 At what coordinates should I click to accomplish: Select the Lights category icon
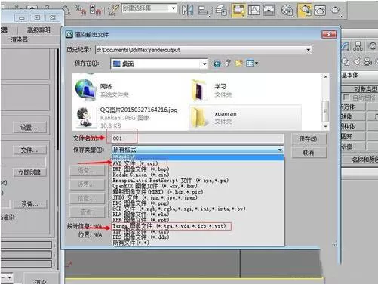[357, 61]
